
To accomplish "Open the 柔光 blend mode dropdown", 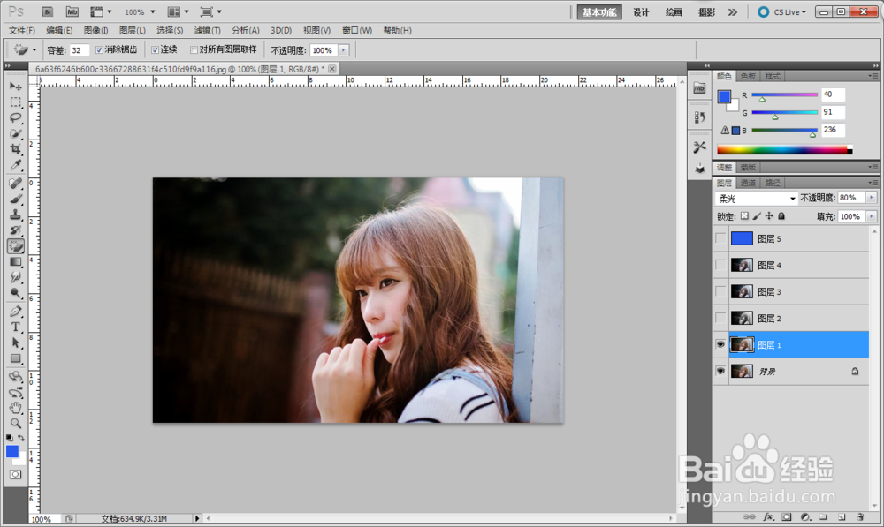I will 757,199.
